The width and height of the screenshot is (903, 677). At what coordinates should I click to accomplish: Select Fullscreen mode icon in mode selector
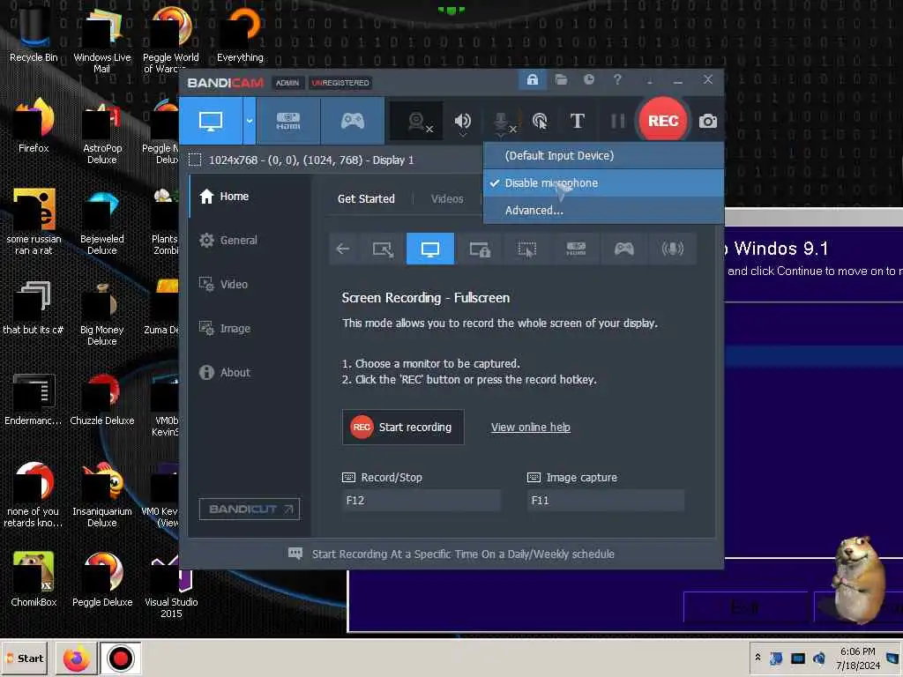(430, 249)
